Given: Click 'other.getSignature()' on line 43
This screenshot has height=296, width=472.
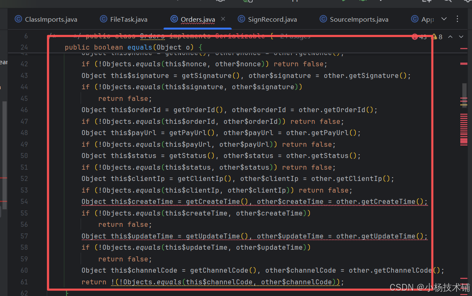Looking at the screenshot, I should 365,76.
